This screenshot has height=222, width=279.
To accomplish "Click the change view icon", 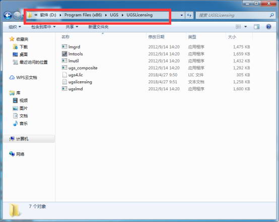I will (x=238, y=27).
